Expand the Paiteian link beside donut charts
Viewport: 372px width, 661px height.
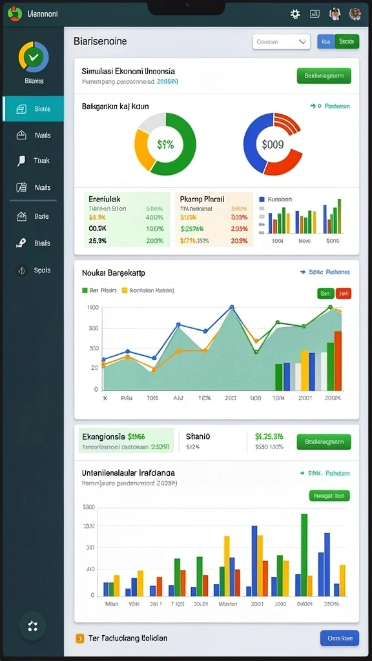tap(330, 107)
